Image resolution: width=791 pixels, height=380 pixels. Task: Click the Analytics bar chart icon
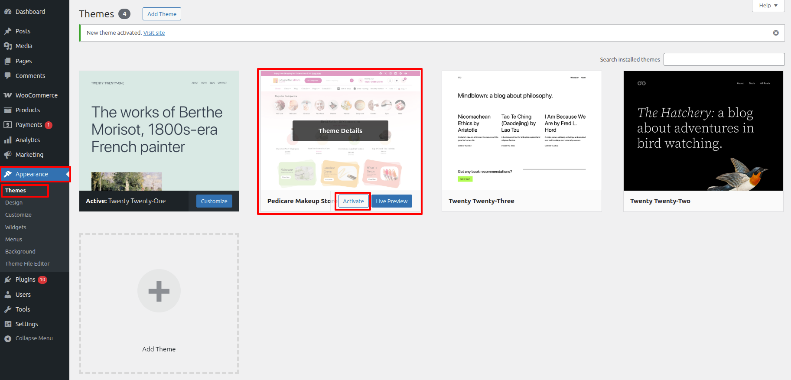(8, 140)
